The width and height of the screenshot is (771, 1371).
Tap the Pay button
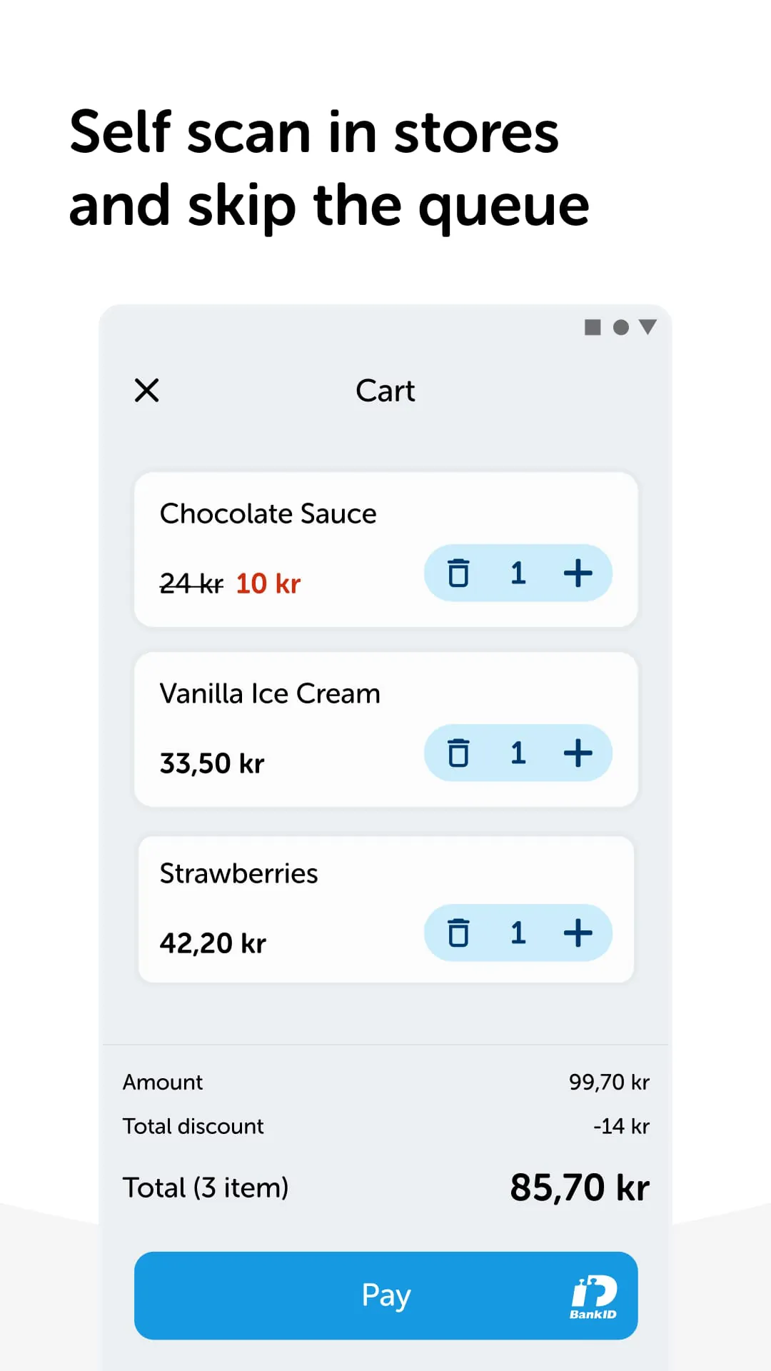pos(385,1295)
